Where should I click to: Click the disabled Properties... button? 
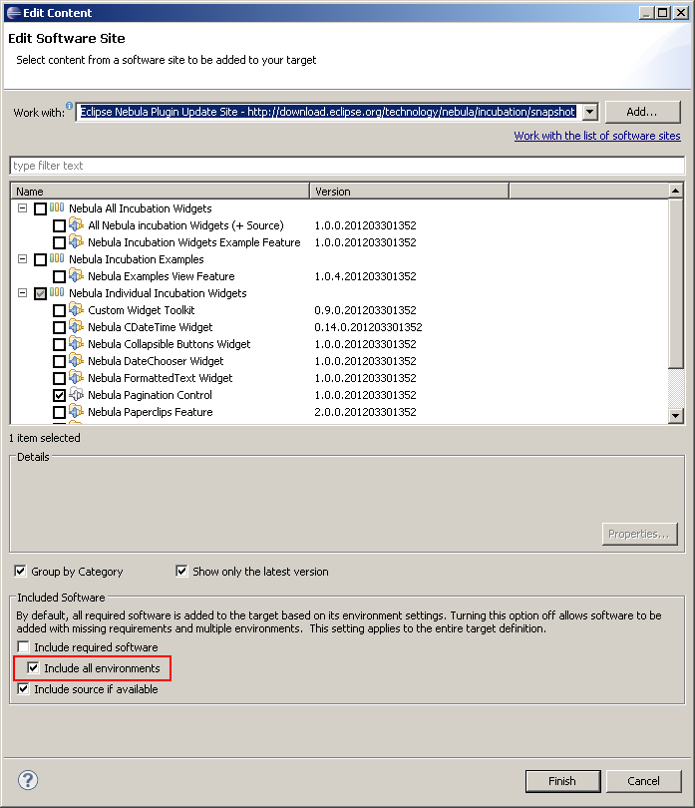point(639,534)
